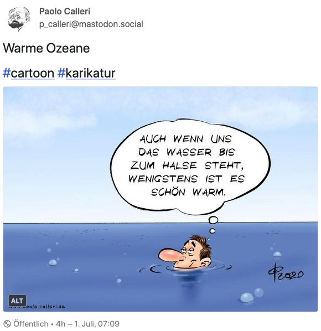The image size is (321, 331).
Task: Open the #cartoon hashtag
Action: (x=29, y=73)
